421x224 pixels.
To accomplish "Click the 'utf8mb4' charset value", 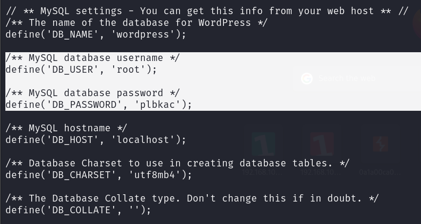I will coord(154,175).
